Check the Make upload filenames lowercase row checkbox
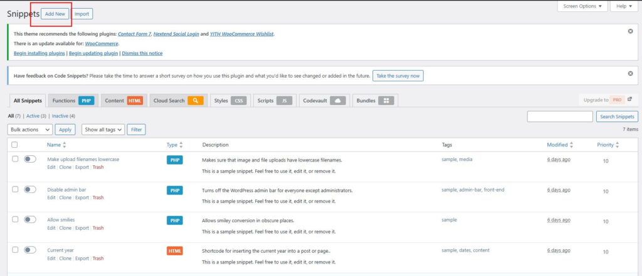 (x=15, y=159)
